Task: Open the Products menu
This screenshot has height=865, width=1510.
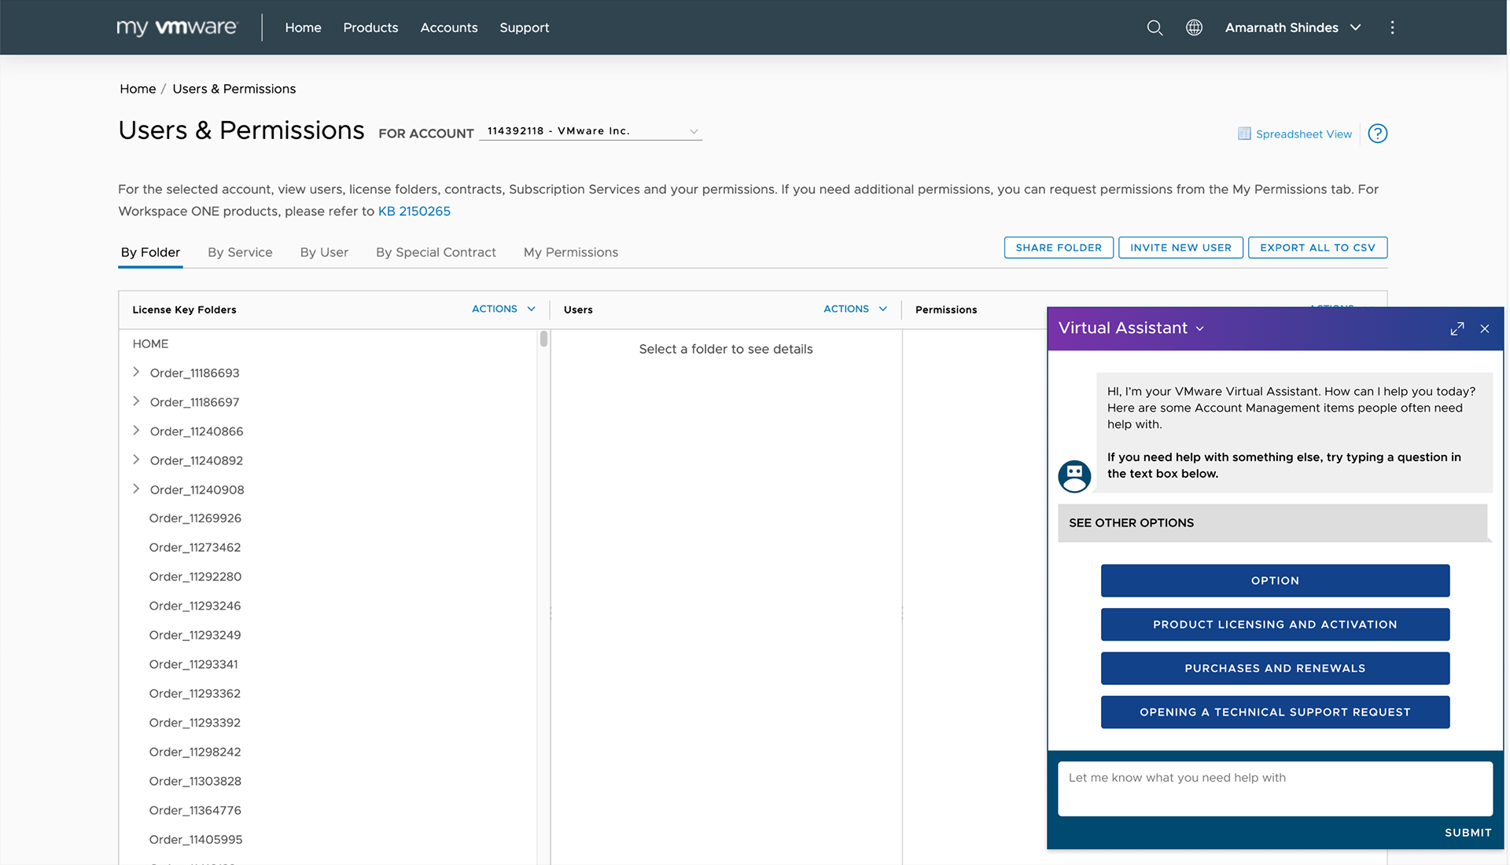Action: [x=370, y=27]
